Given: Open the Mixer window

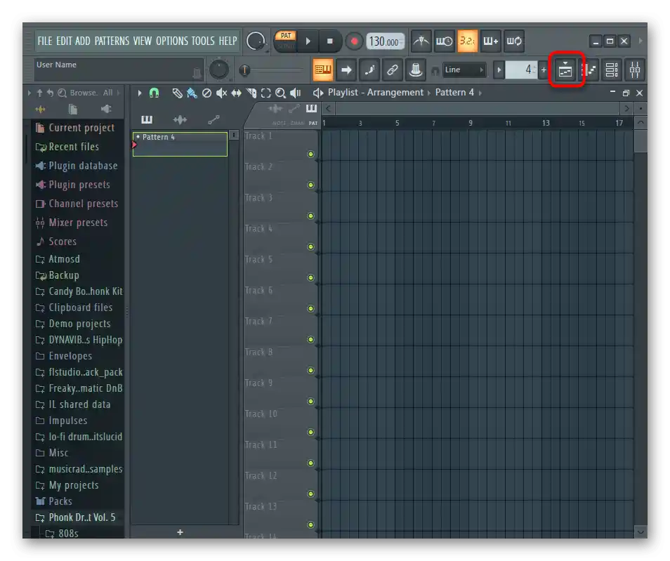Looking at the screenshot, I should click(634, 70).
